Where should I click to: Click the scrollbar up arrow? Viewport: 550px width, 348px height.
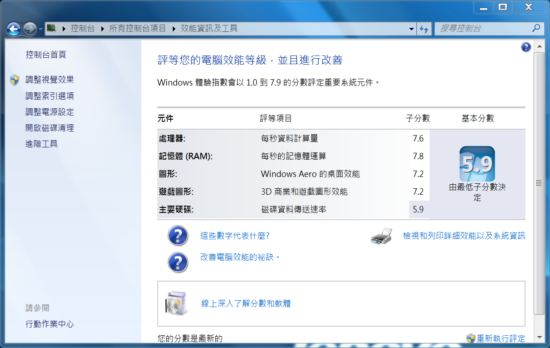[x=540, y=46]
